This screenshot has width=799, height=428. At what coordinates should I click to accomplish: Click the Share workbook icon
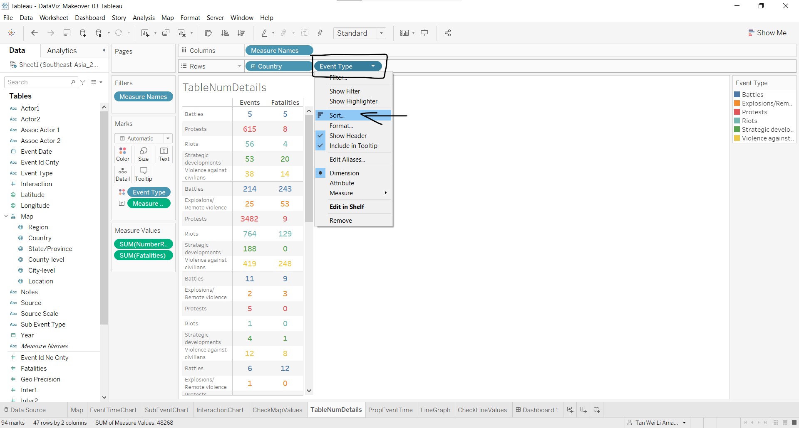pos(448,33)
